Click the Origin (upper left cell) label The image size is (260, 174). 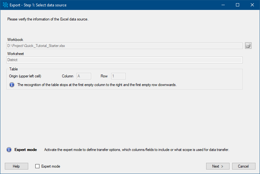pyautogui.click(x=25, y=76)
